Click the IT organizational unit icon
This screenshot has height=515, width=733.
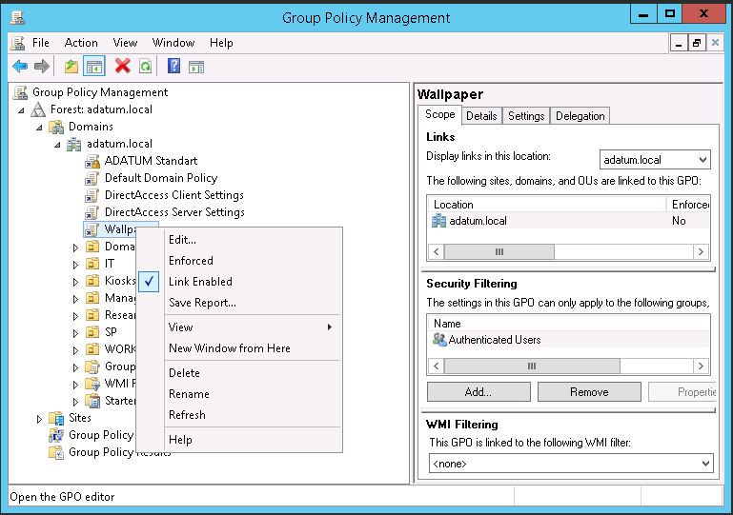point(92,264)
